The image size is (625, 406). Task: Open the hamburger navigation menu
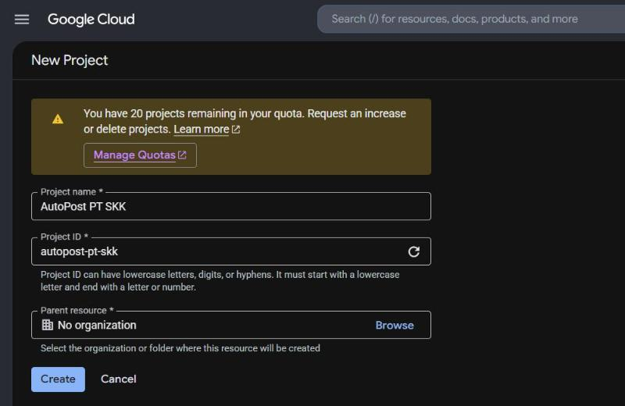(22, 19)
